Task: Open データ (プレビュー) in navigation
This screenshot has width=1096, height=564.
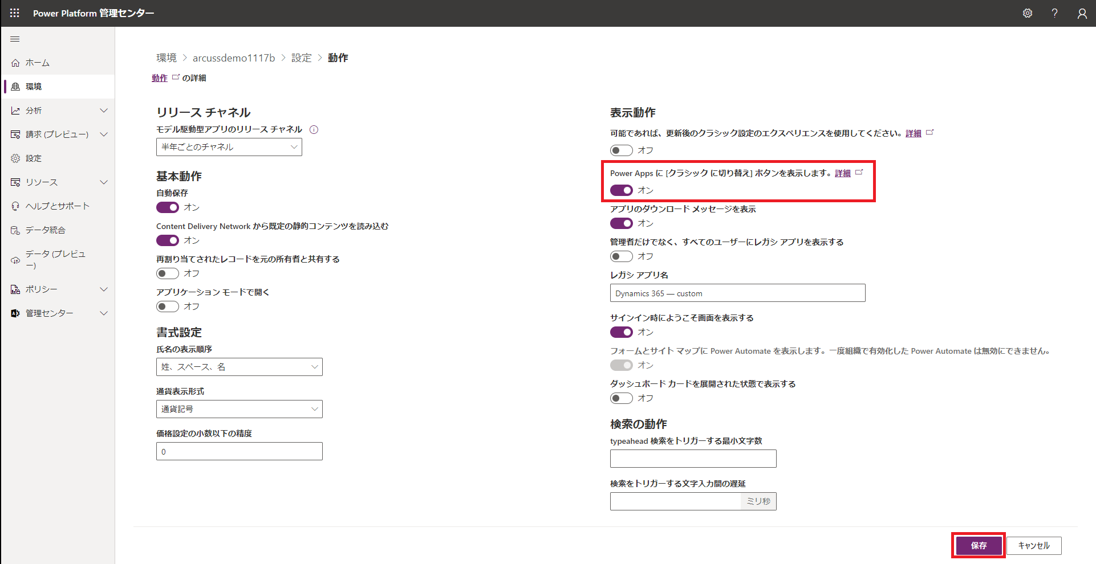Action: [x=58, y=260]
